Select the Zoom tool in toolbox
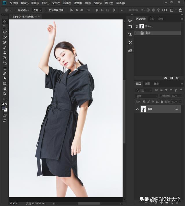 pos(5,94)
